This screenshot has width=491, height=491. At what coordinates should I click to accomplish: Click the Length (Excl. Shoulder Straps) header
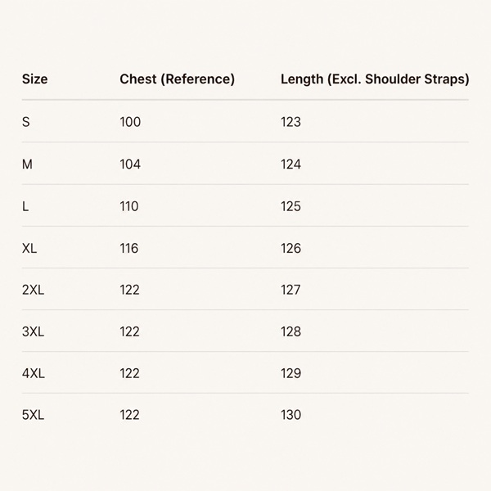pos(375,79)
